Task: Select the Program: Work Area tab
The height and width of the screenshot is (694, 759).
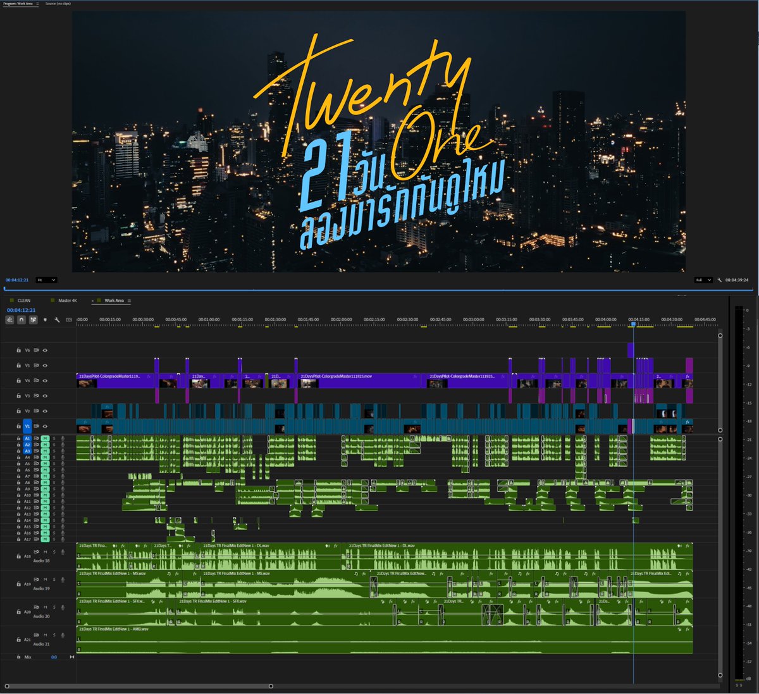Action: pos(18,4)
